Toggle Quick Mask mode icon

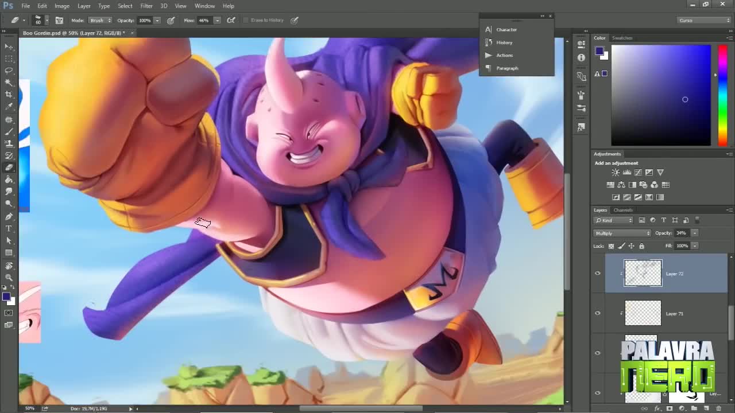9,313
